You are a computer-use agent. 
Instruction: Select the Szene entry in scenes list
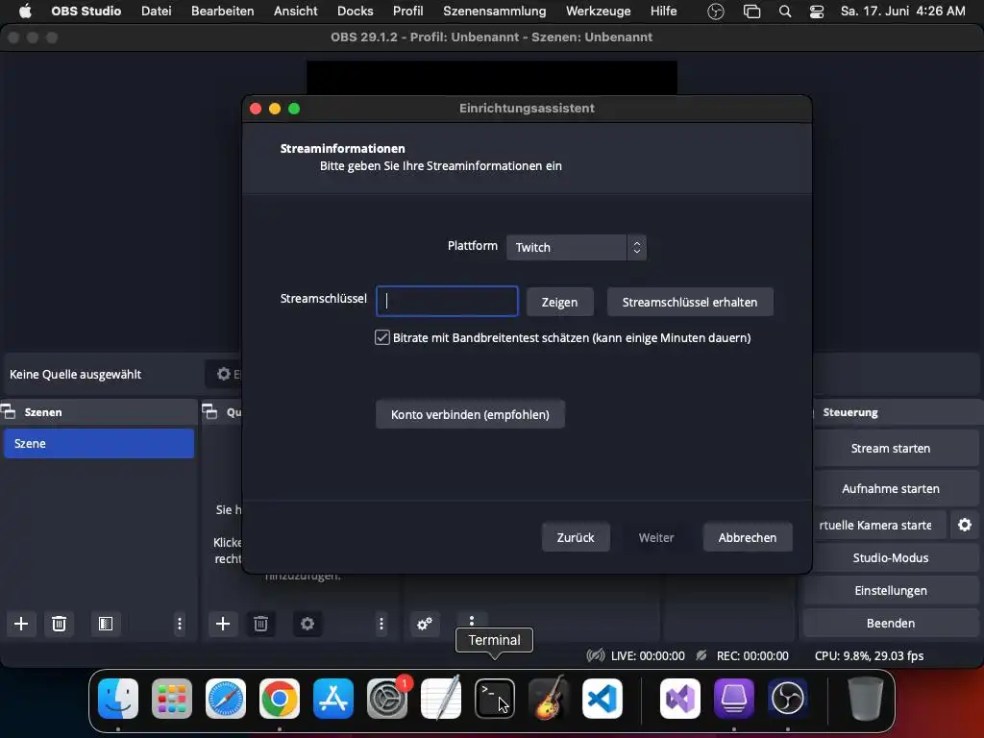click(x=99, y=443)
